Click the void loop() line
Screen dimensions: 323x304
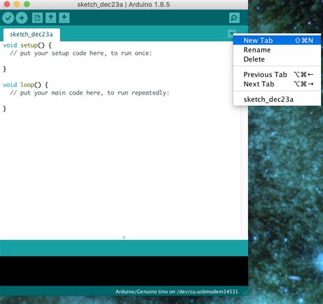coord(25,85)
